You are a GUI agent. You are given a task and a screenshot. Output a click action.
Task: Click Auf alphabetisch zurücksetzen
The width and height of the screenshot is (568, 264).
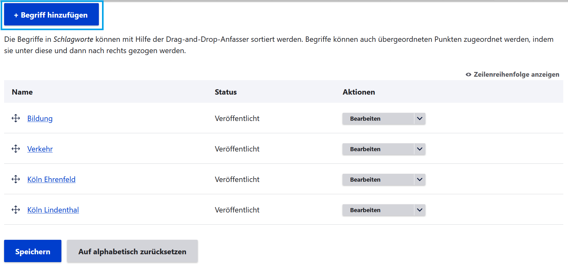pos(132,251)
